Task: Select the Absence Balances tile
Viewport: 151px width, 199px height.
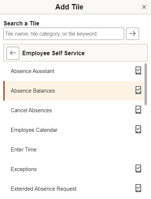Action: [74, 91]
